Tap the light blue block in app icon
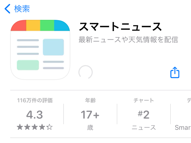 tap(53, 47)
